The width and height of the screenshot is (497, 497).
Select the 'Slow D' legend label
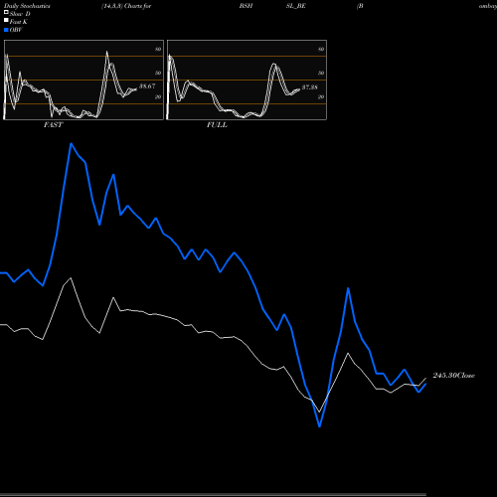tap(20, 14)
